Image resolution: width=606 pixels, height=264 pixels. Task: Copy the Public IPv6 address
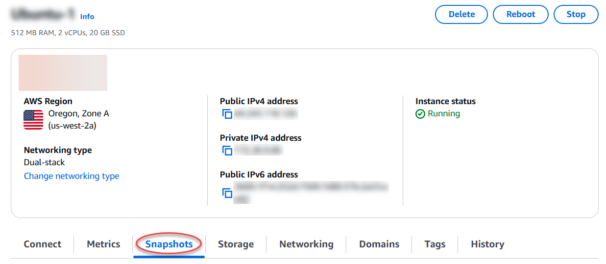click(x=227, y=193)
